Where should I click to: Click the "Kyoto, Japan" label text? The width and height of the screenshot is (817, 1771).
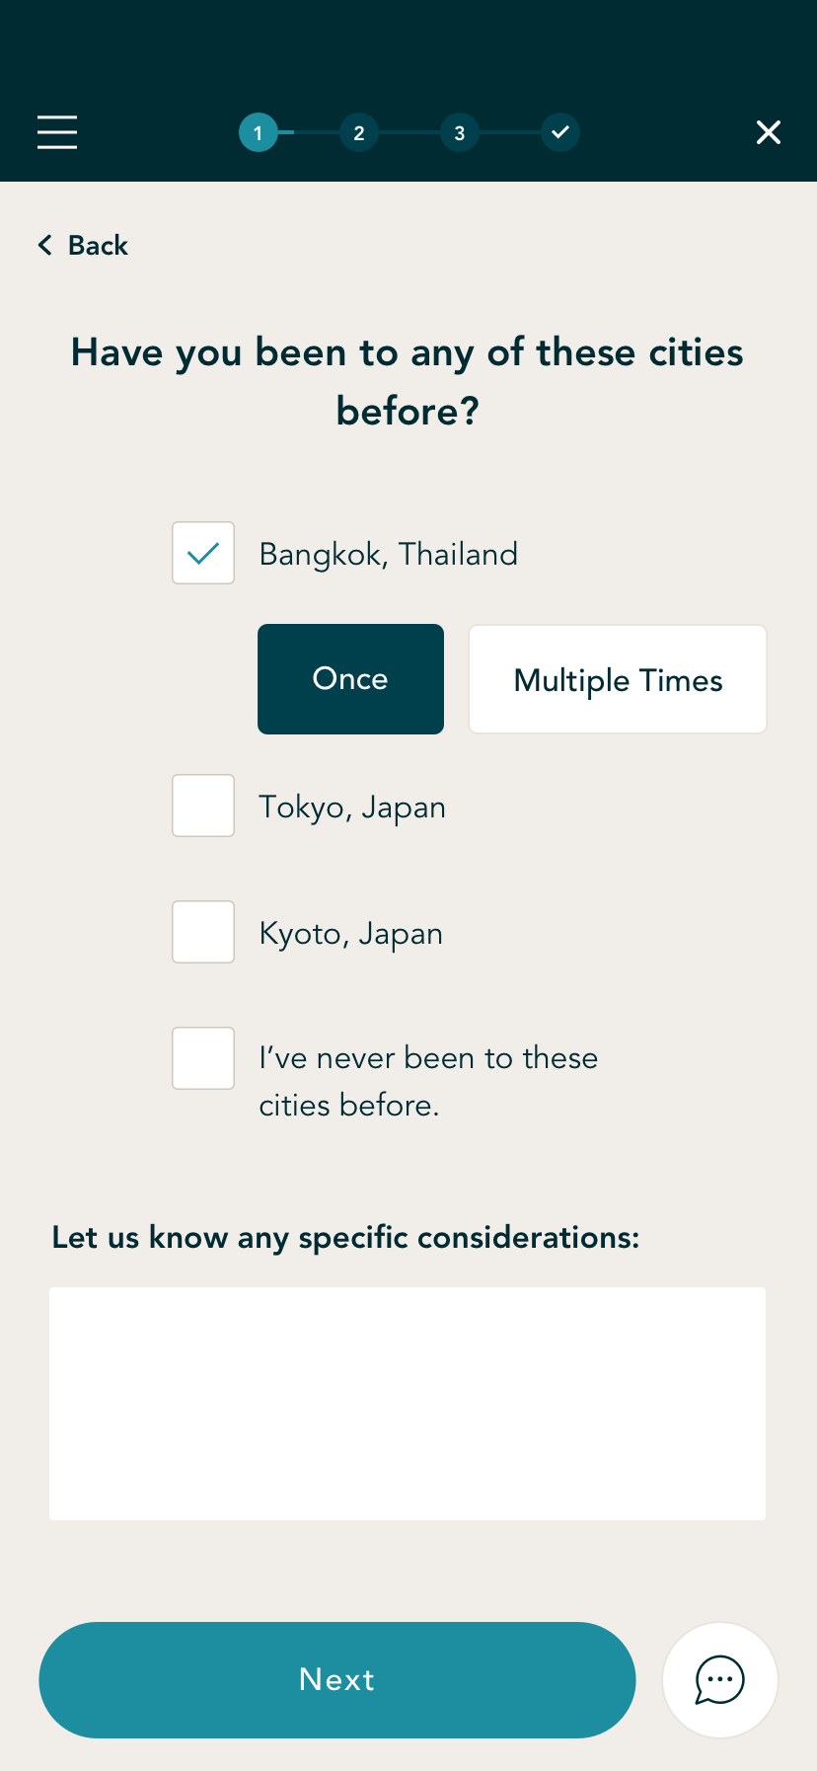(350, 934)
